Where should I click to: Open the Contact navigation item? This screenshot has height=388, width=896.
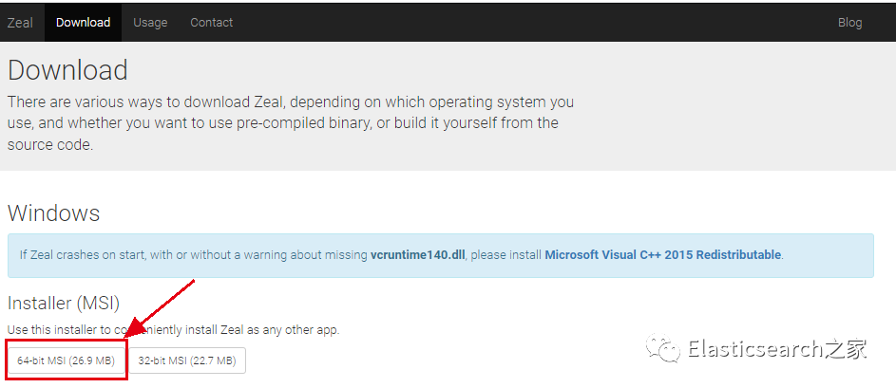point(211,23)
